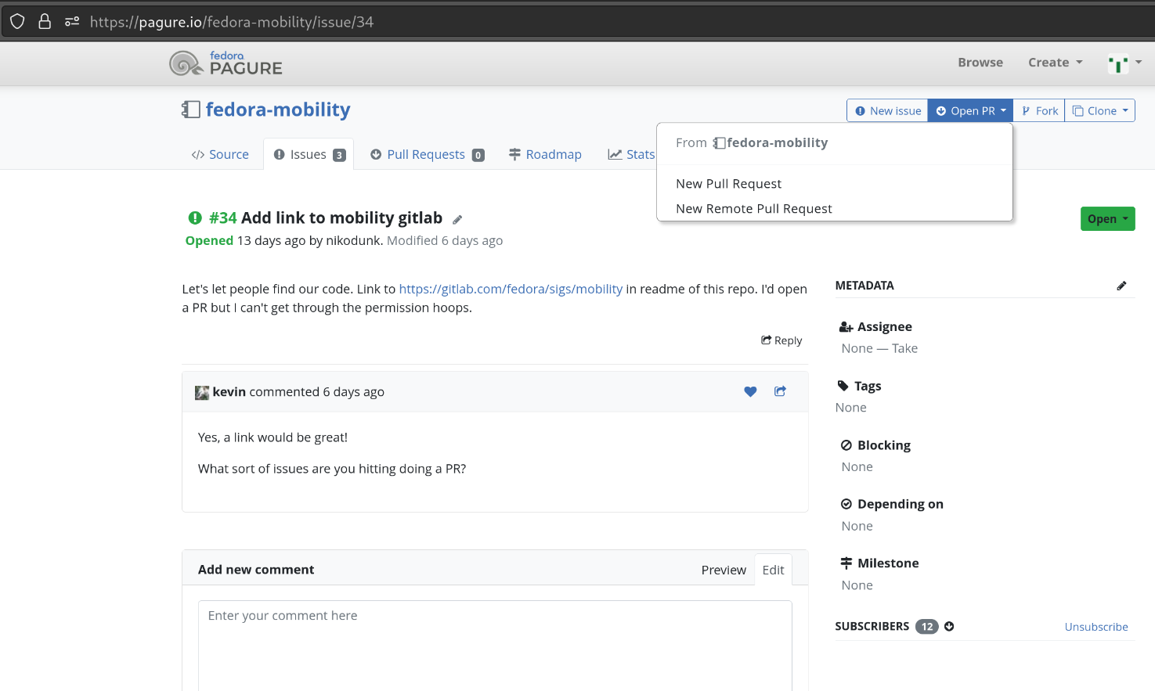This screenshot has width=1155, height=691.
Task: Open the Clone dropdown
Action: pyautogui.click(x=1100, y=110)
